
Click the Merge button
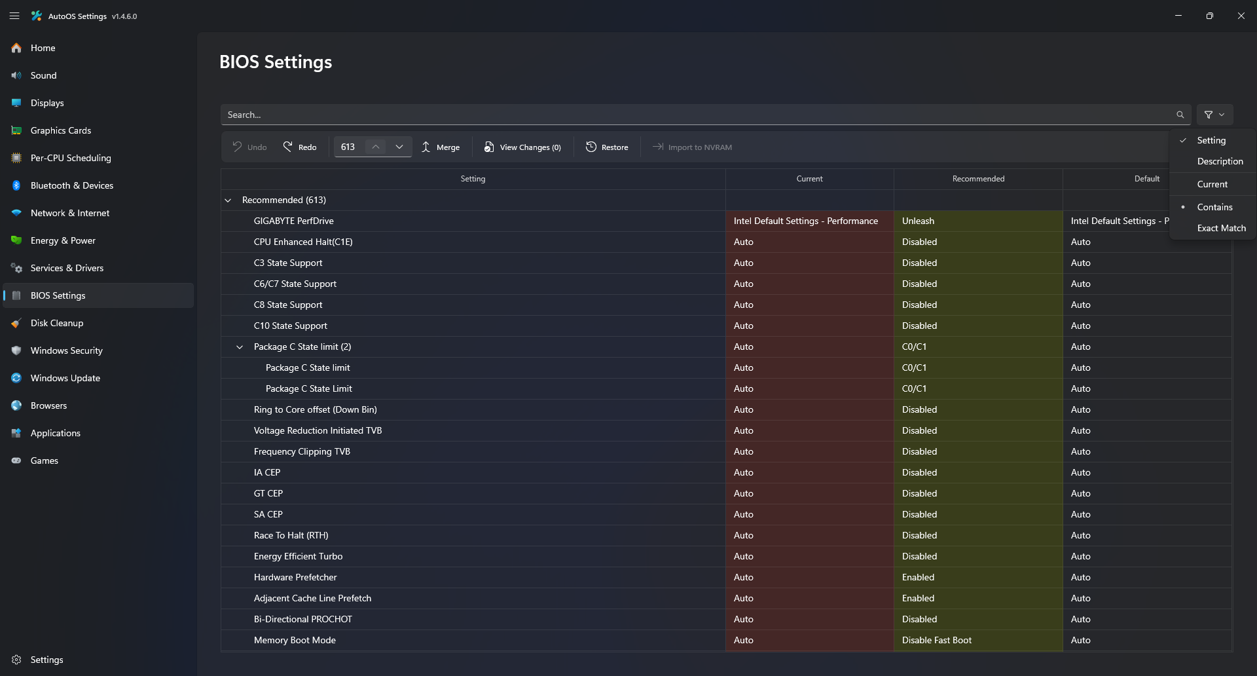tap(441, 147)
